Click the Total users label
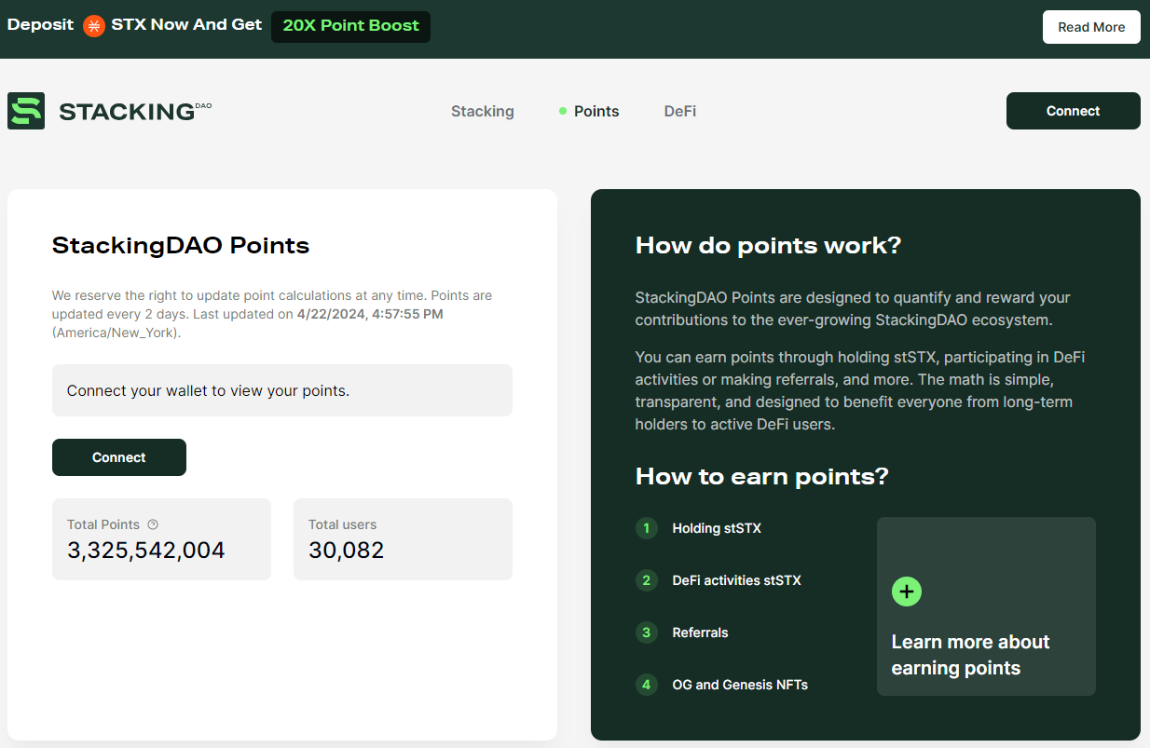The width and height of the screenshot is (1150, 748). click(343, 524)
